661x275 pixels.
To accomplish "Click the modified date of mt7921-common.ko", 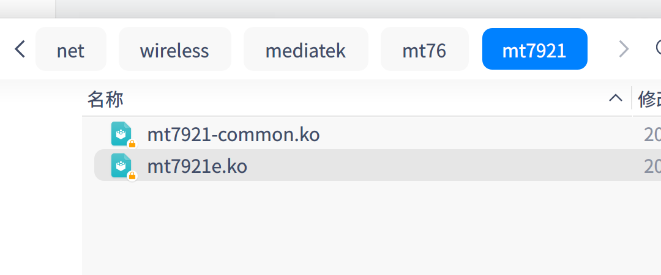I will 651,134.
